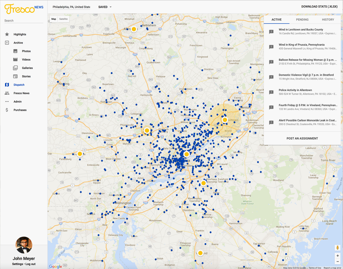Open the SAVED locations dropdown

(105, 7)
